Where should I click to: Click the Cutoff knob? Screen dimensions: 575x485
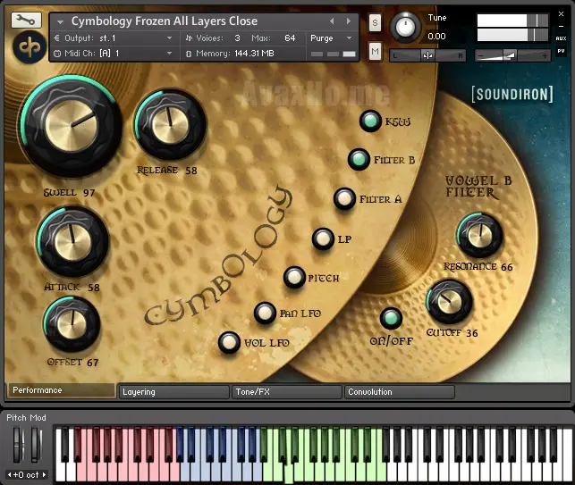click(450, 302)
